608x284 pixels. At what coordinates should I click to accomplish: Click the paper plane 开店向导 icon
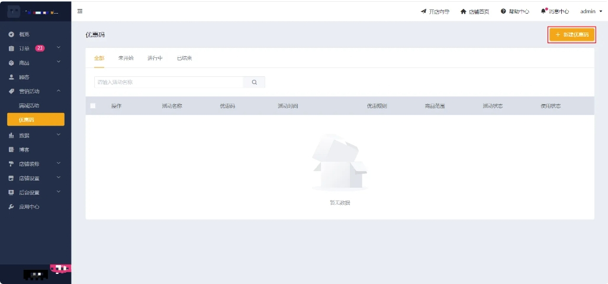tap(423, 11)
